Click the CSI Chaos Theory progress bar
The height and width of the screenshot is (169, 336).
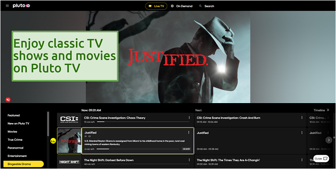tap(143, 122)
